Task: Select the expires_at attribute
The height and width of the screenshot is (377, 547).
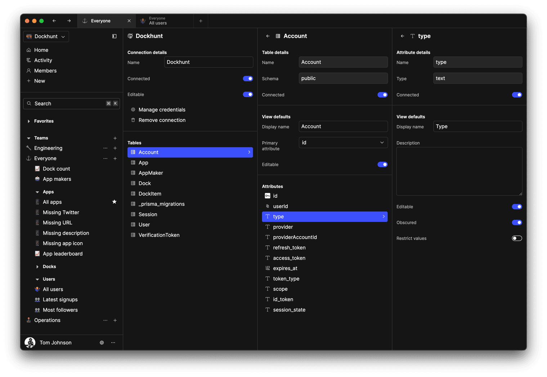Action: 325,268
